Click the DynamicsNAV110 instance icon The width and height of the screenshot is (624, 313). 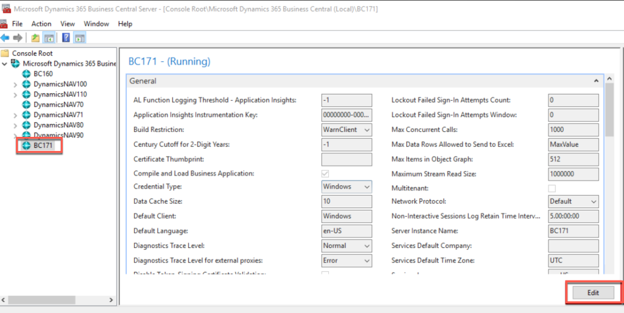26,94
